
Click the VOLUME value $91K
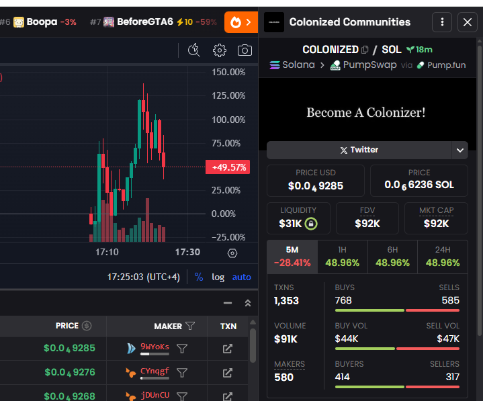tap(286, 339)
